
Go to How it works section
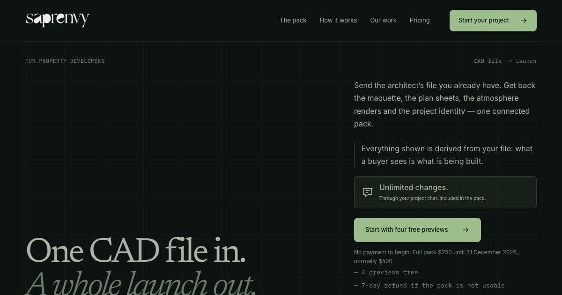[338, 20]
